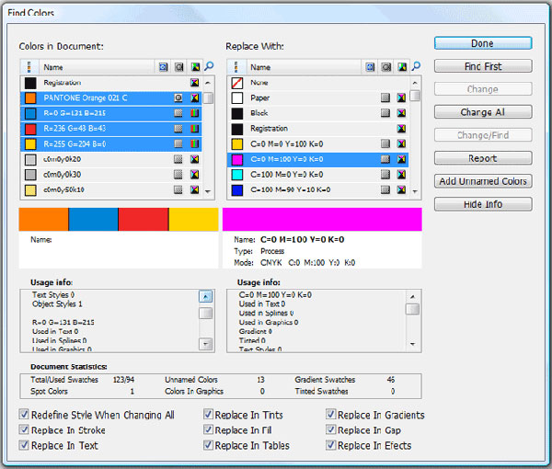Click right Usage info scroll up arrow

(412, 297)
